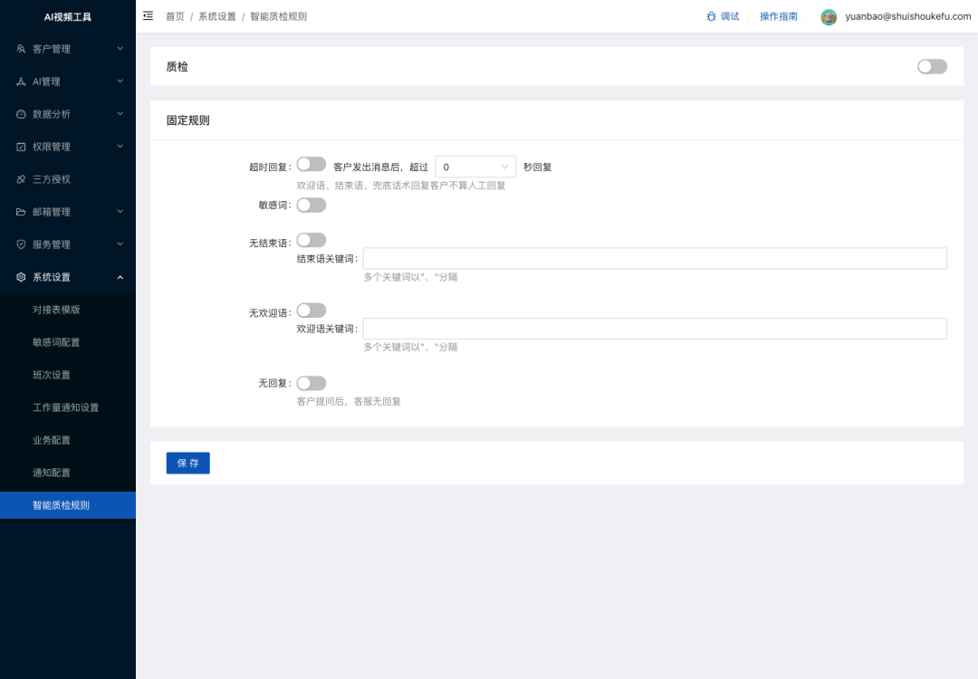
Task: Expand 数据分析 with its chevron
Action: click(x=120, y=114)
